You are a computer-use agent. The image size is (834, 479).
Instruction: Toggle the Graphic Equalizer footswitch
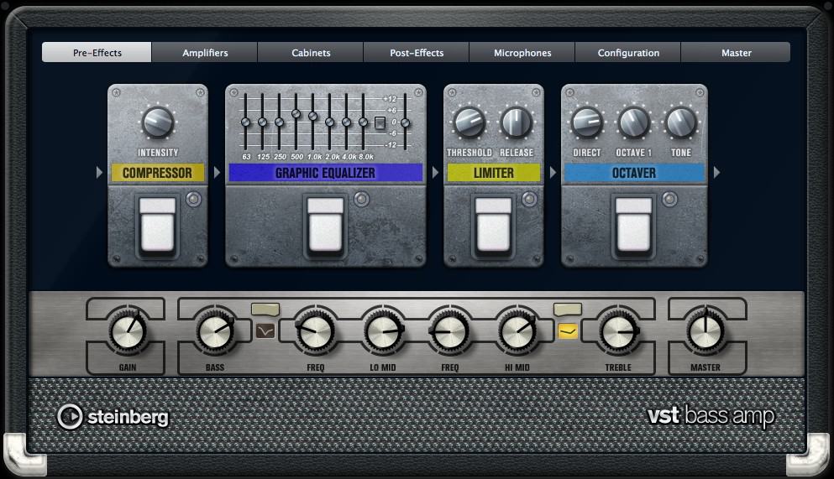[x=326, y=225]
